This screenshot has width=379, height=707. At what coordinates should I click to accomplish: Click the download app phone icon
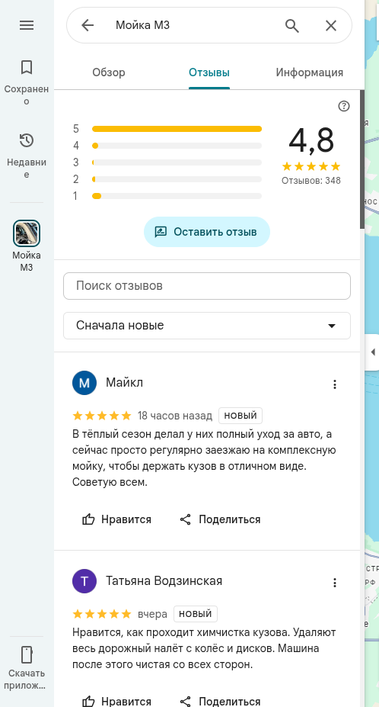tap(27, 654)
